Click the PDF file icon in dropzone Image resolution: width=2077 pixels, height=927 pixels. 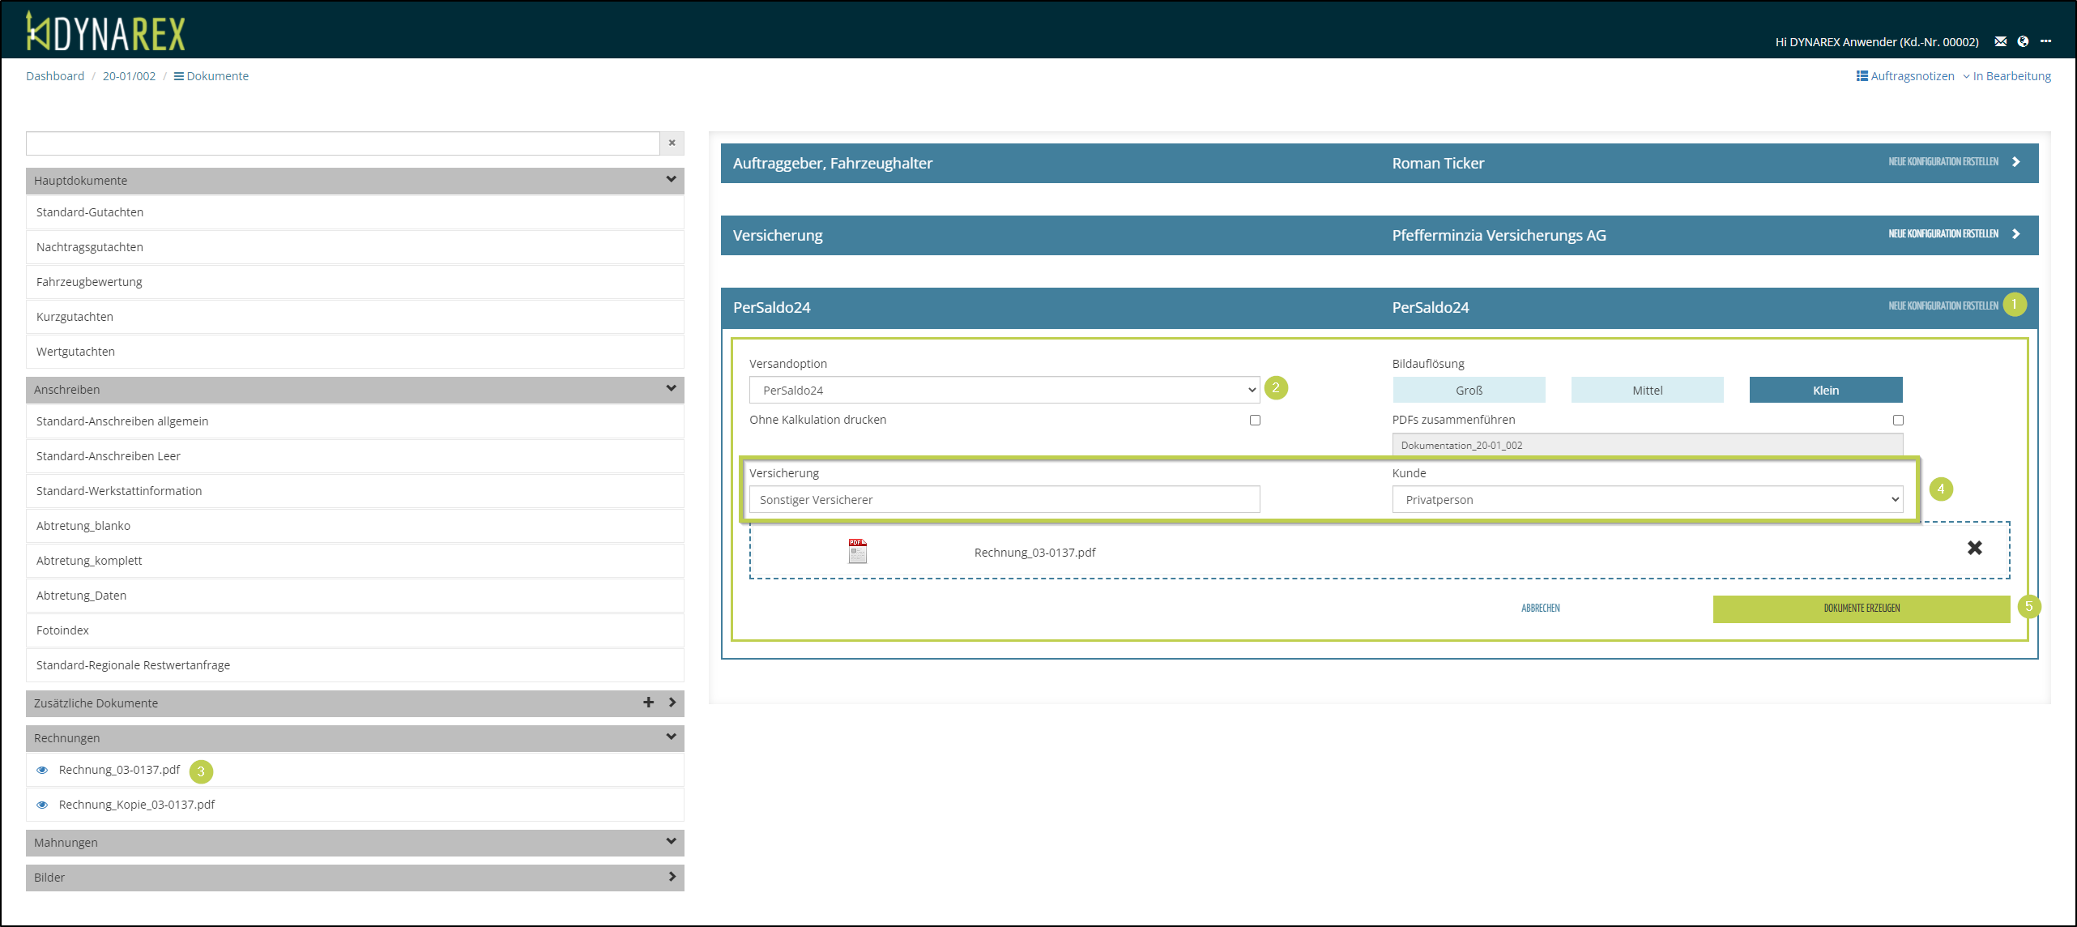(857, 551)
